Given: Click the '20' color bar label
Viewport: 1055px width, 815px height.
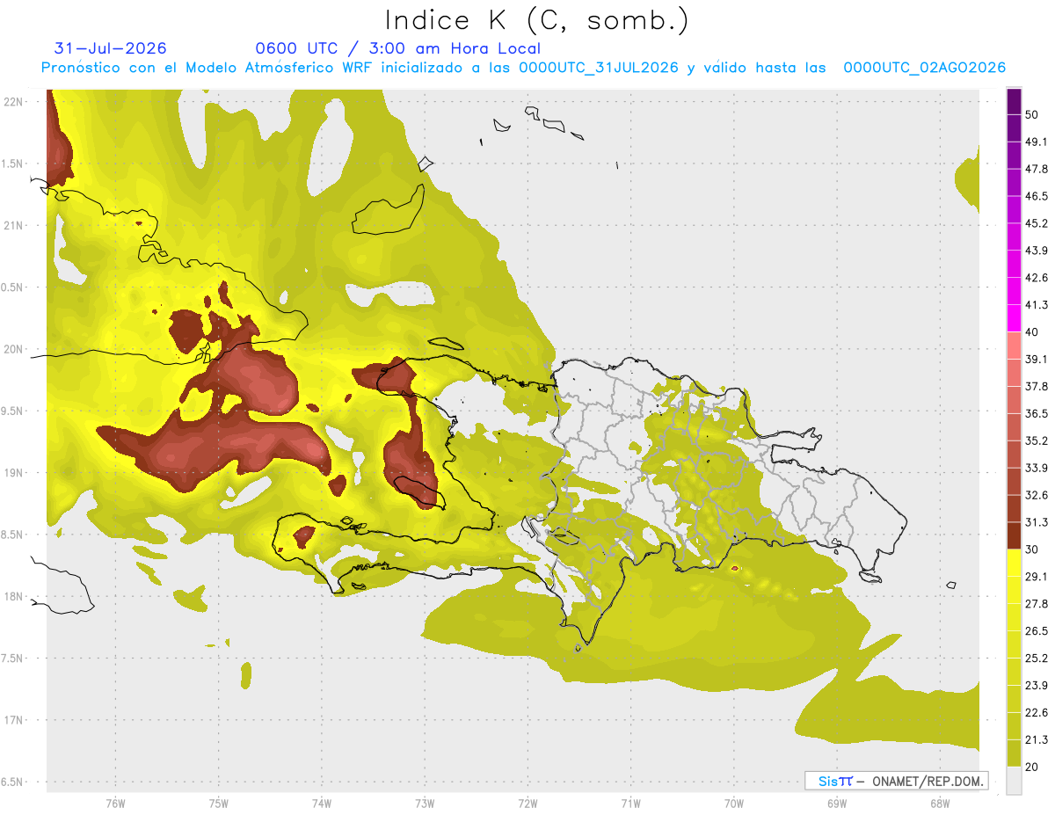Looking at the screenshot, I should pos(1033,768).
